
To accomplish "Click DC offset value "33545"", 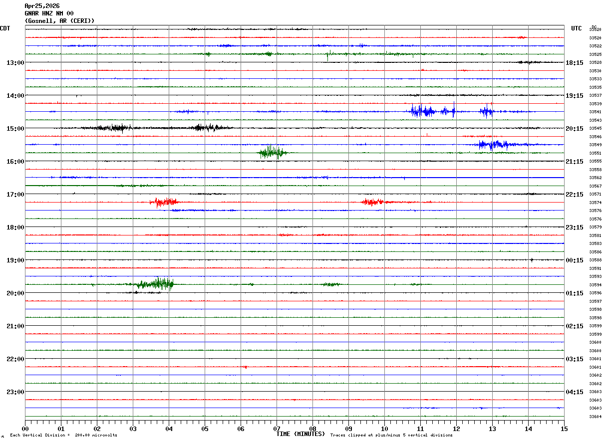I will tap(595, 129).
